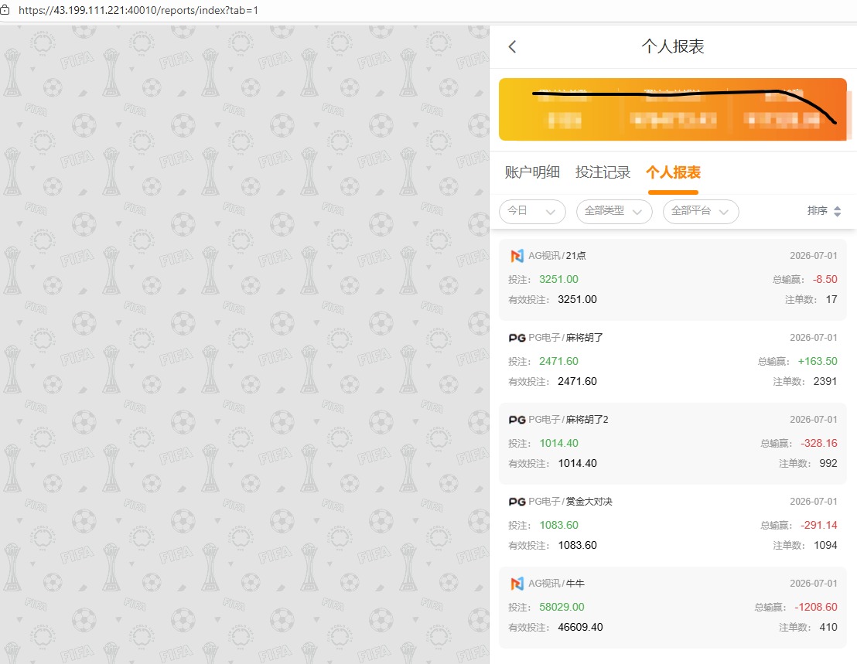Click bet count value 2391
This screenshot has height=664, width=857.
point(825,382)
